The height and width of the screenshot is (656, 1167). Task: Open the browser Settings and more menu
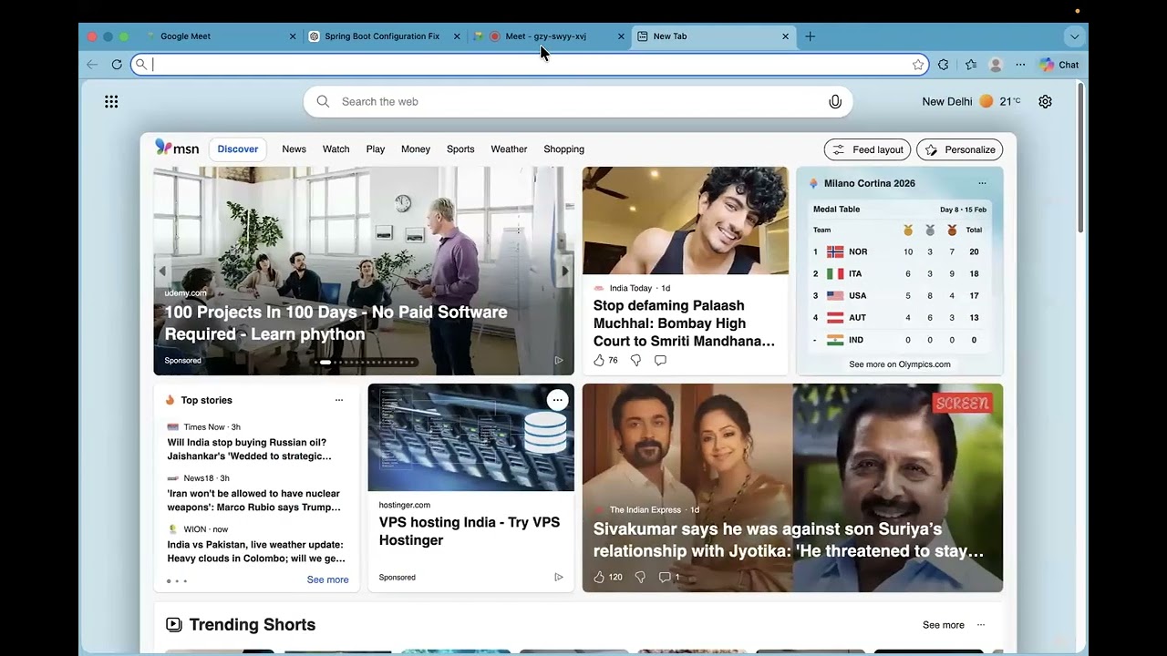1020,65
